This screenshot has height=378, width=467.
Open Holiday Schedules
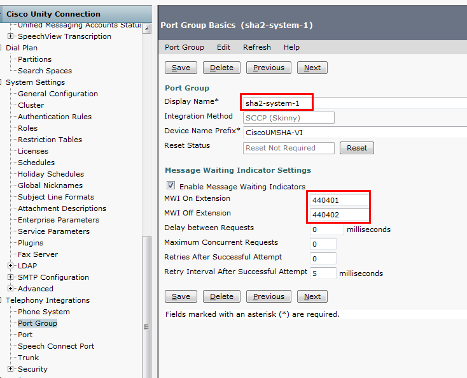(51, 174)
